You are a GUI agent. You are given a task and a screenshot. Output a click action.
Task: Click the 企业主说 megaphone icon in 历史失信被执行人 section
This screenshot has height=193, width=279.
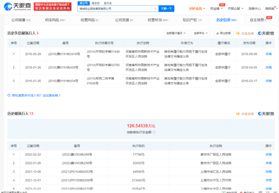point(238,33)
